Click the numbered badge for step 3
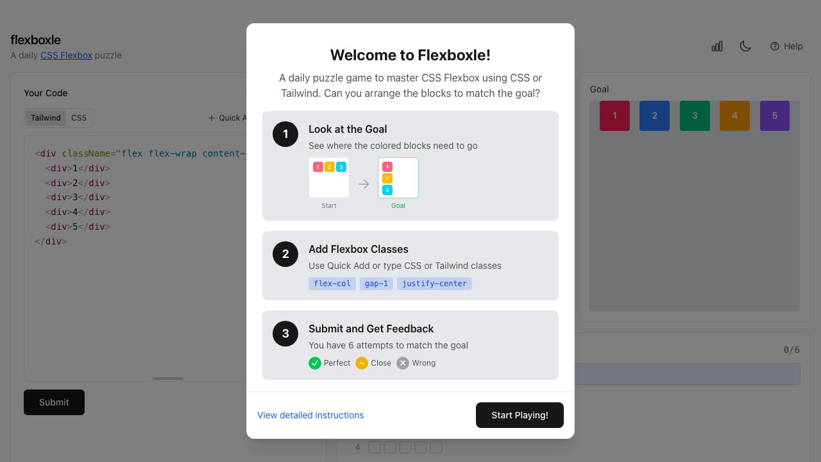Screen dimensions: 821x462 285,334
